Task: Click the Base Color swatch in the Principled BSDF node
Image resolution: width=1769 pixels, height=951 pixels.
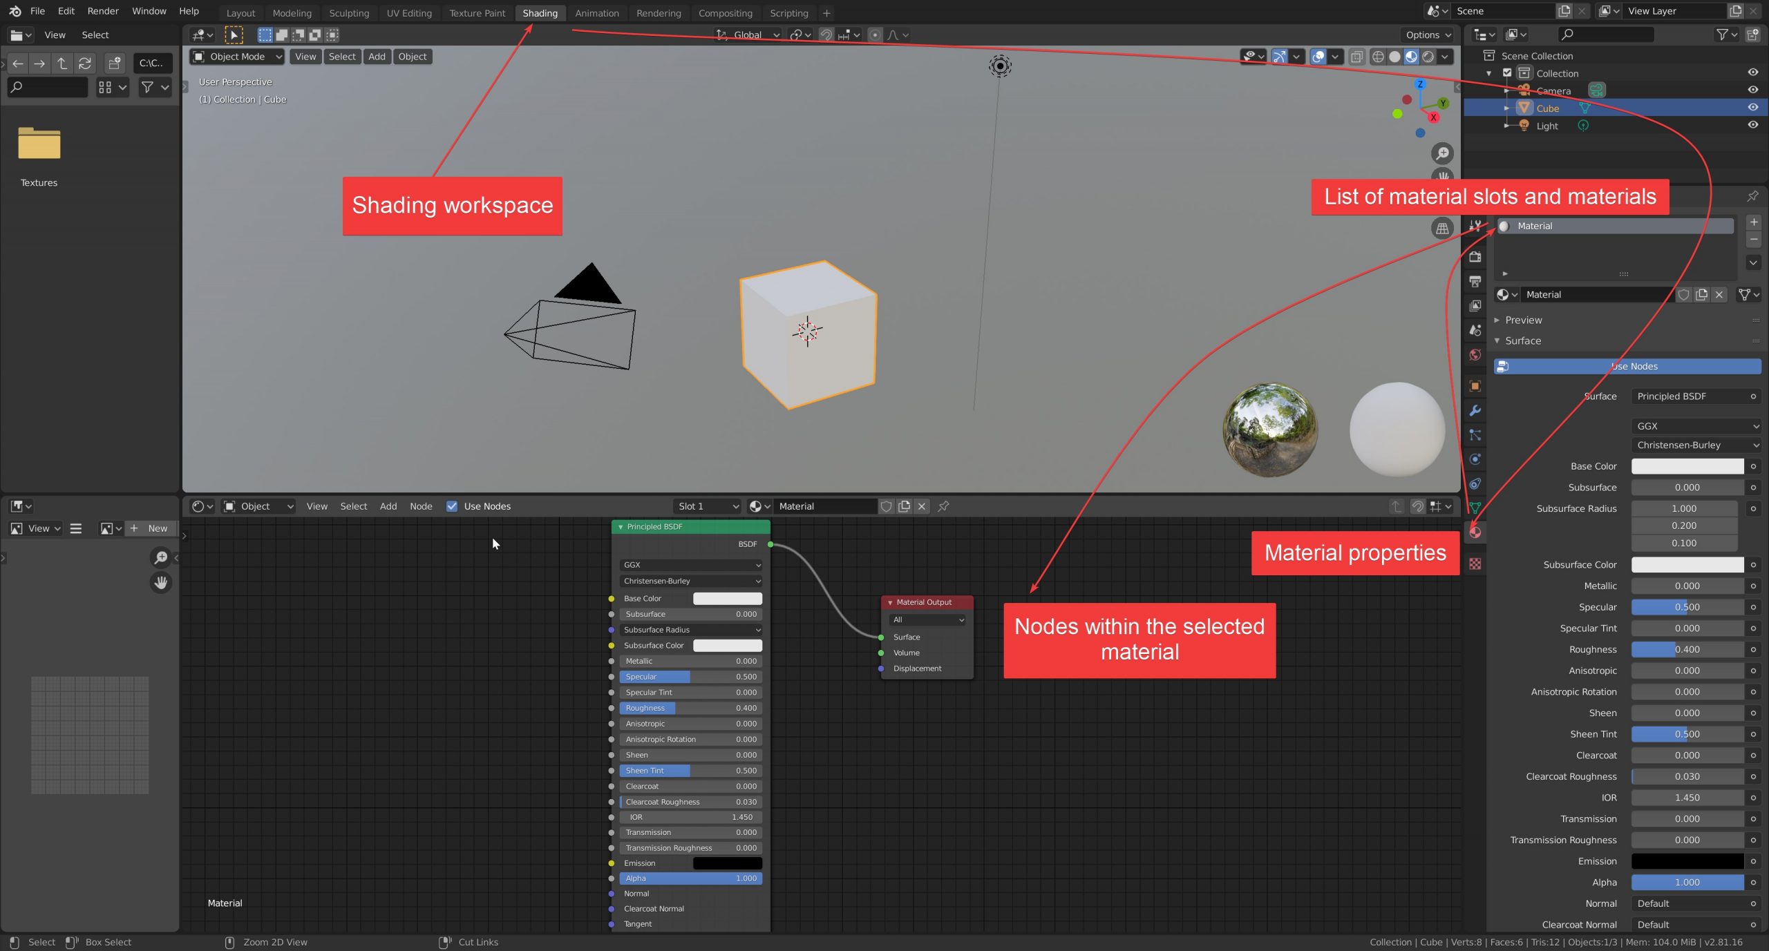Action: click(x=728, y=598)
